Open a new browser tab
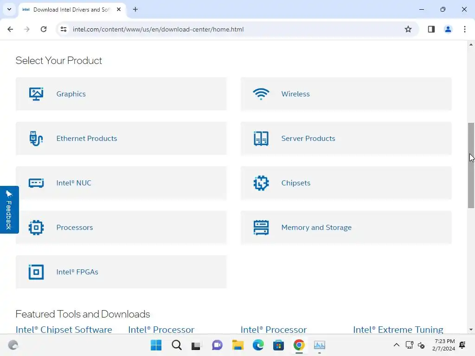Viewport: 475px width, 356px height. point(135,9)
